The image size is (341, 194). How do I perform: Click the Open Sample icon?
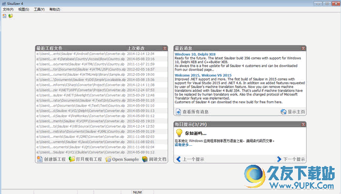[x=108, y=159]
